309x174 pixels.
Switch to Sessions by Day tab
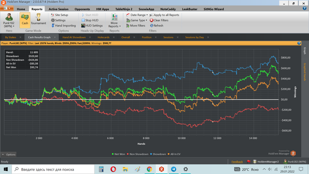195,37
